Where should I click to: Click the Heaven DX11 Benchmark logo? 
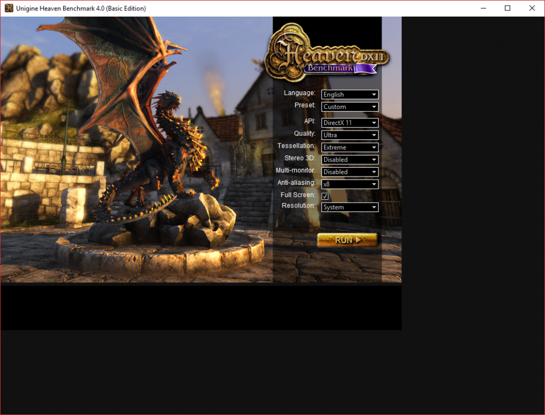coord(327,52)
